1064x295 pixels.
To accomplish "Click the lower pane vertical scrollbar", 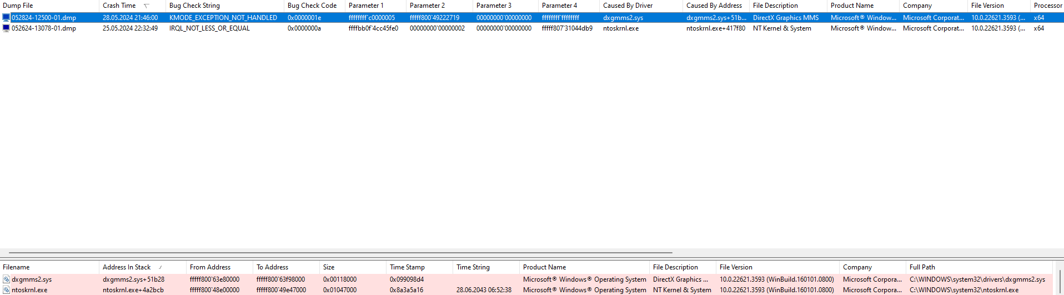I will (x=1060, y=283).
